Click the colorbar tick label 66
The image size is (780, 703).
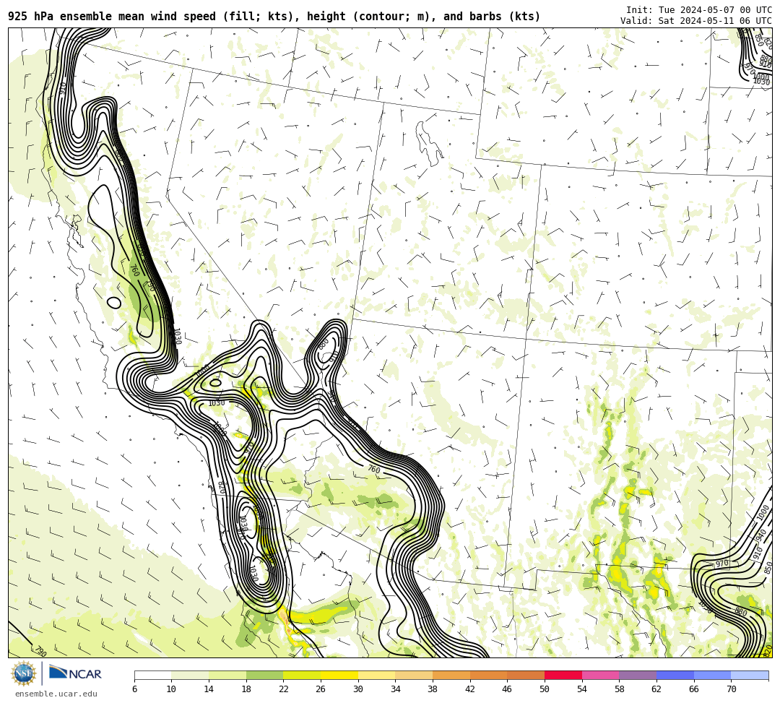tap(694, 689)
